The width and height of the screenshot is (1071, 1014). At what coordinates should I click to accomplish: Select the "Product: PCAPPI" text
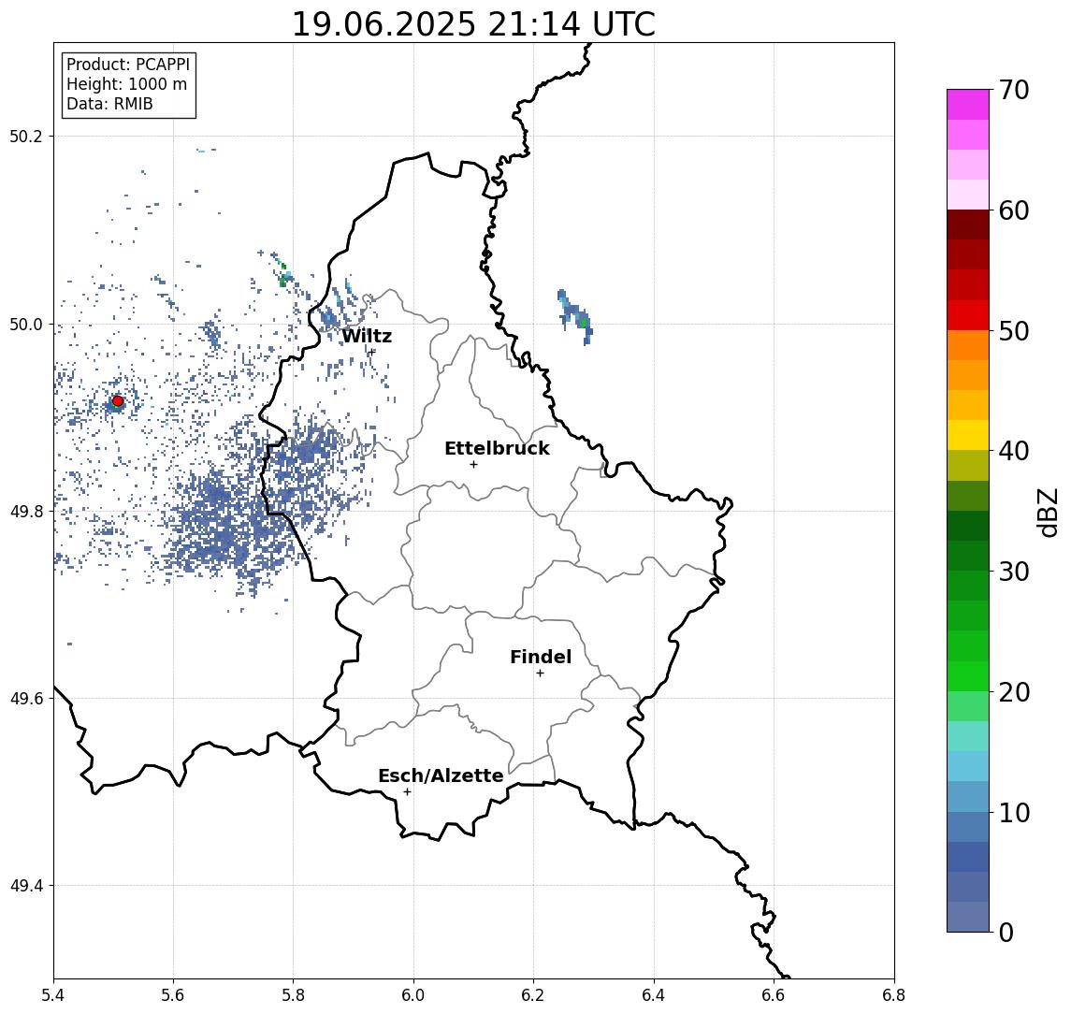128,65
